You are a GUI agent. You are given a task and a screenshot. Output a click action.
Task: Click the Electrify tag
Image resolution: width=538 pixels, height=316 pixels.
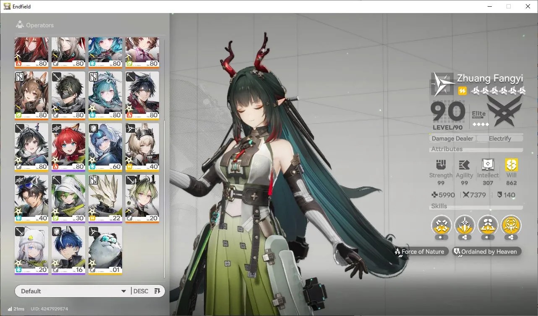click(x=500, y=138)
